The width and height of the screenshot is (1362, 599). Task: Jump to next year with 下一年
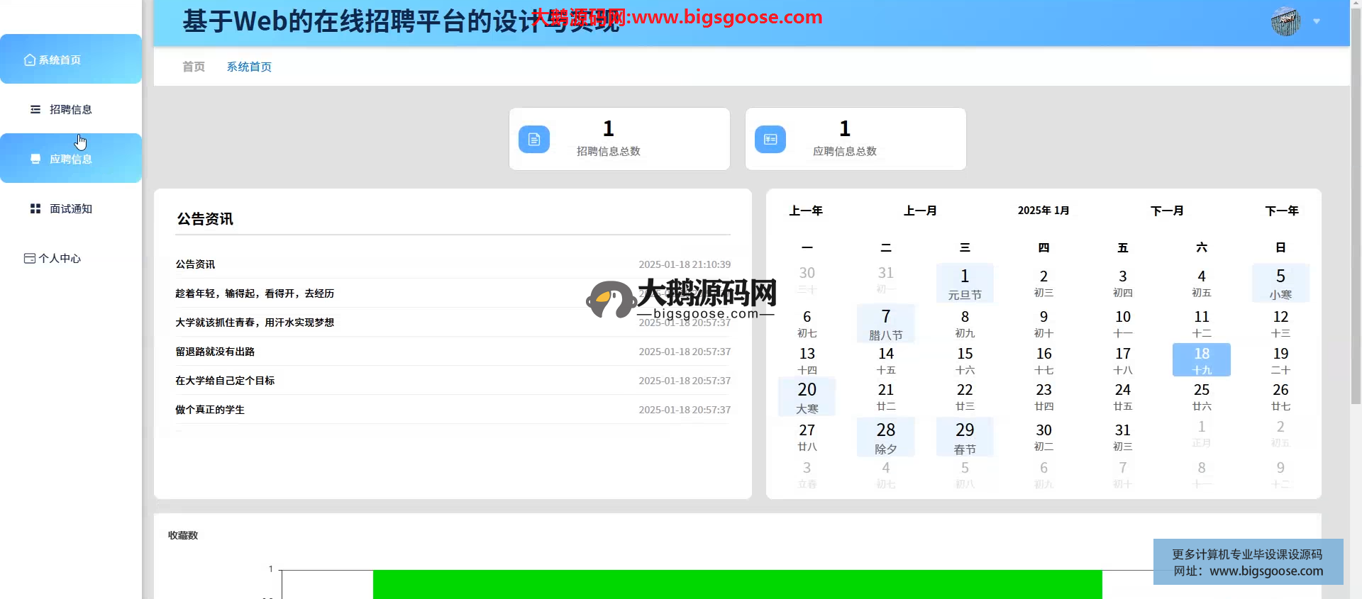[1281, 211]
